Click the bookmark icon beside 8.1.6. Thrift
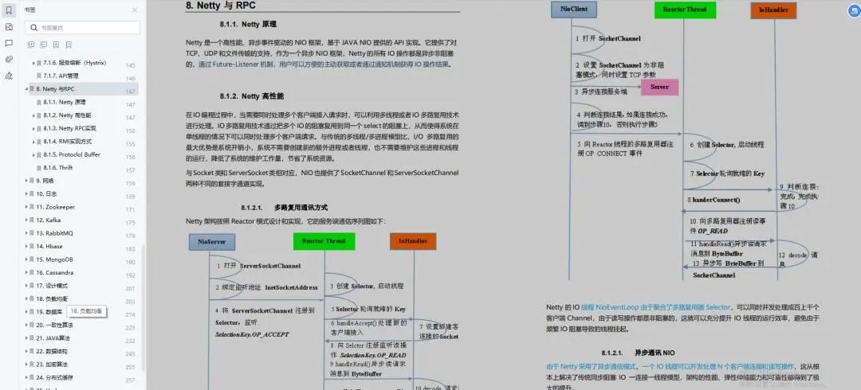This screenshot has width=861, height=390. (x=39, y=168)
